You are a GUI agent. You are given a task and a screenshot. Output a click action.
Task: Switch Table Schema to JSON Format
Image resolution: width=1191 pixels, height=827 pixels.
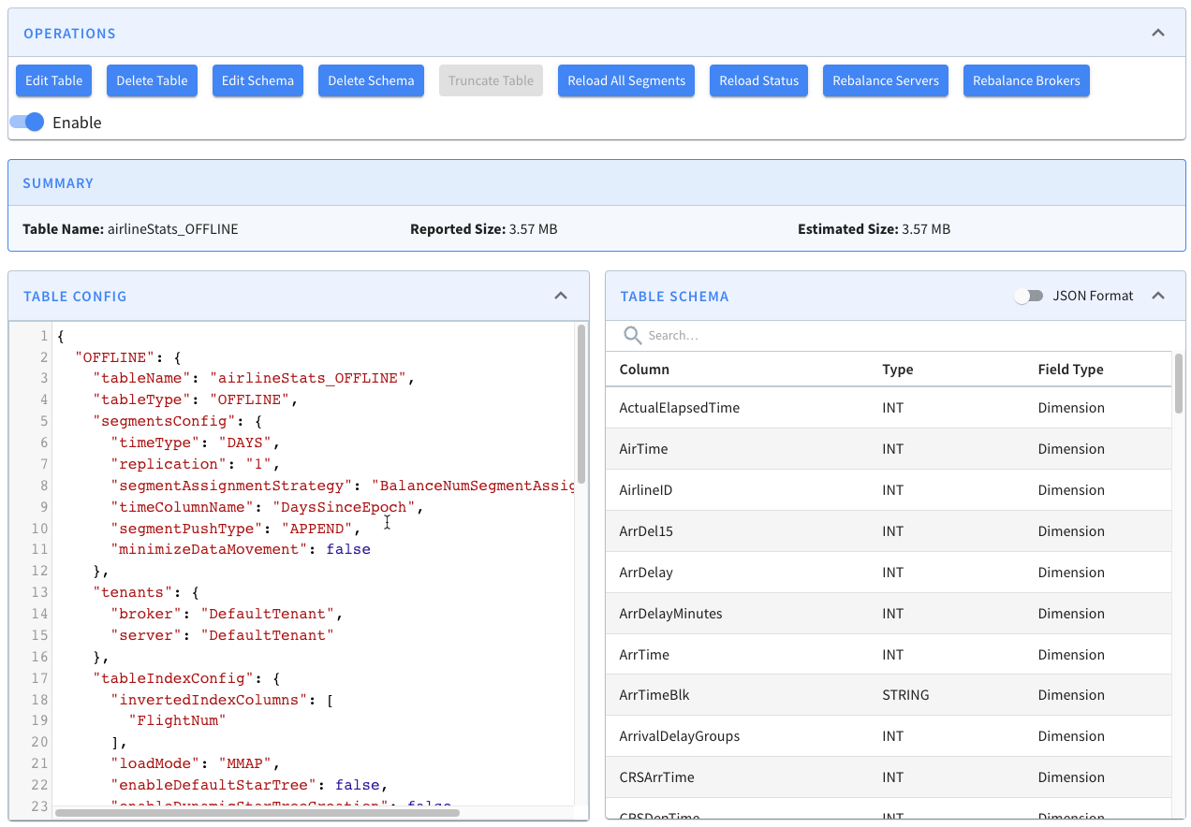(1028, 295)
